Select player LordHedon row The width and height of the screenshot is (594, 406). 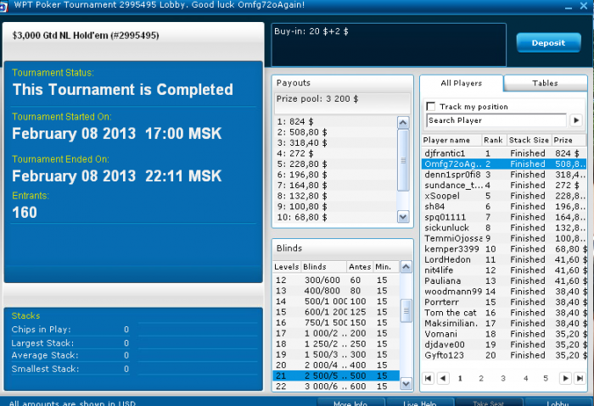[x=504, y=259]
